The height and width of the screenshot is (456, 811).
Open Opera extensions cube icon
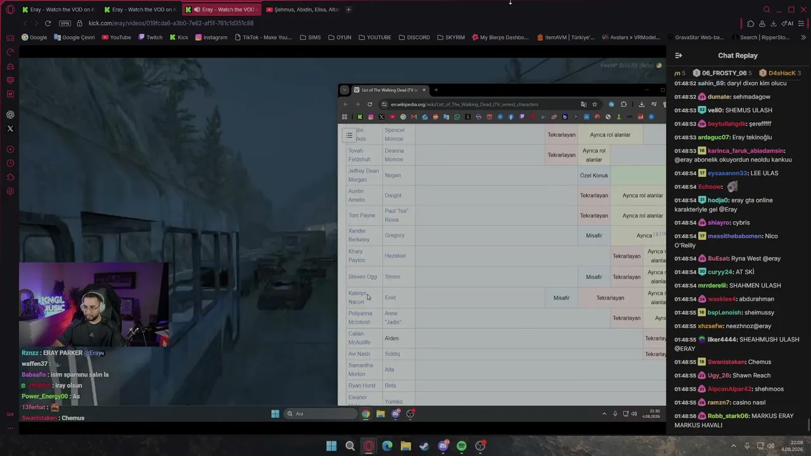(x=751, y=23)
